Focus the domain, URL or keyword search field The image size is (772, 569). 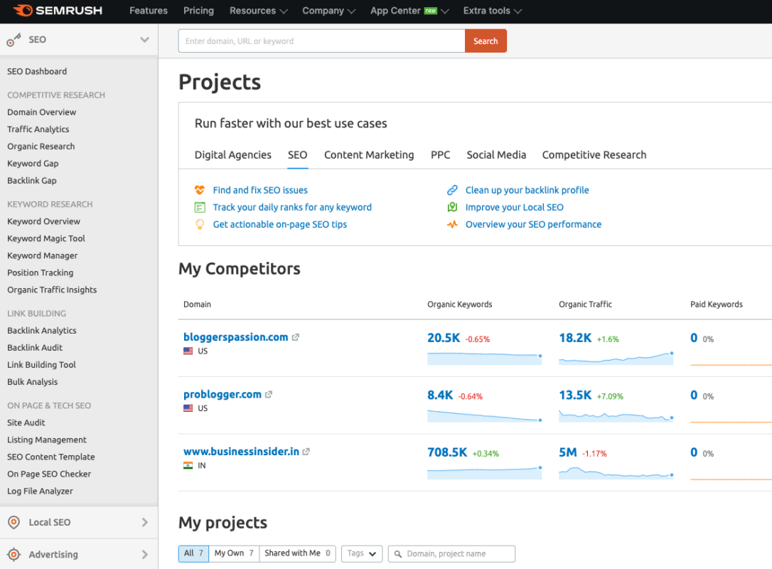pos(321,41)
